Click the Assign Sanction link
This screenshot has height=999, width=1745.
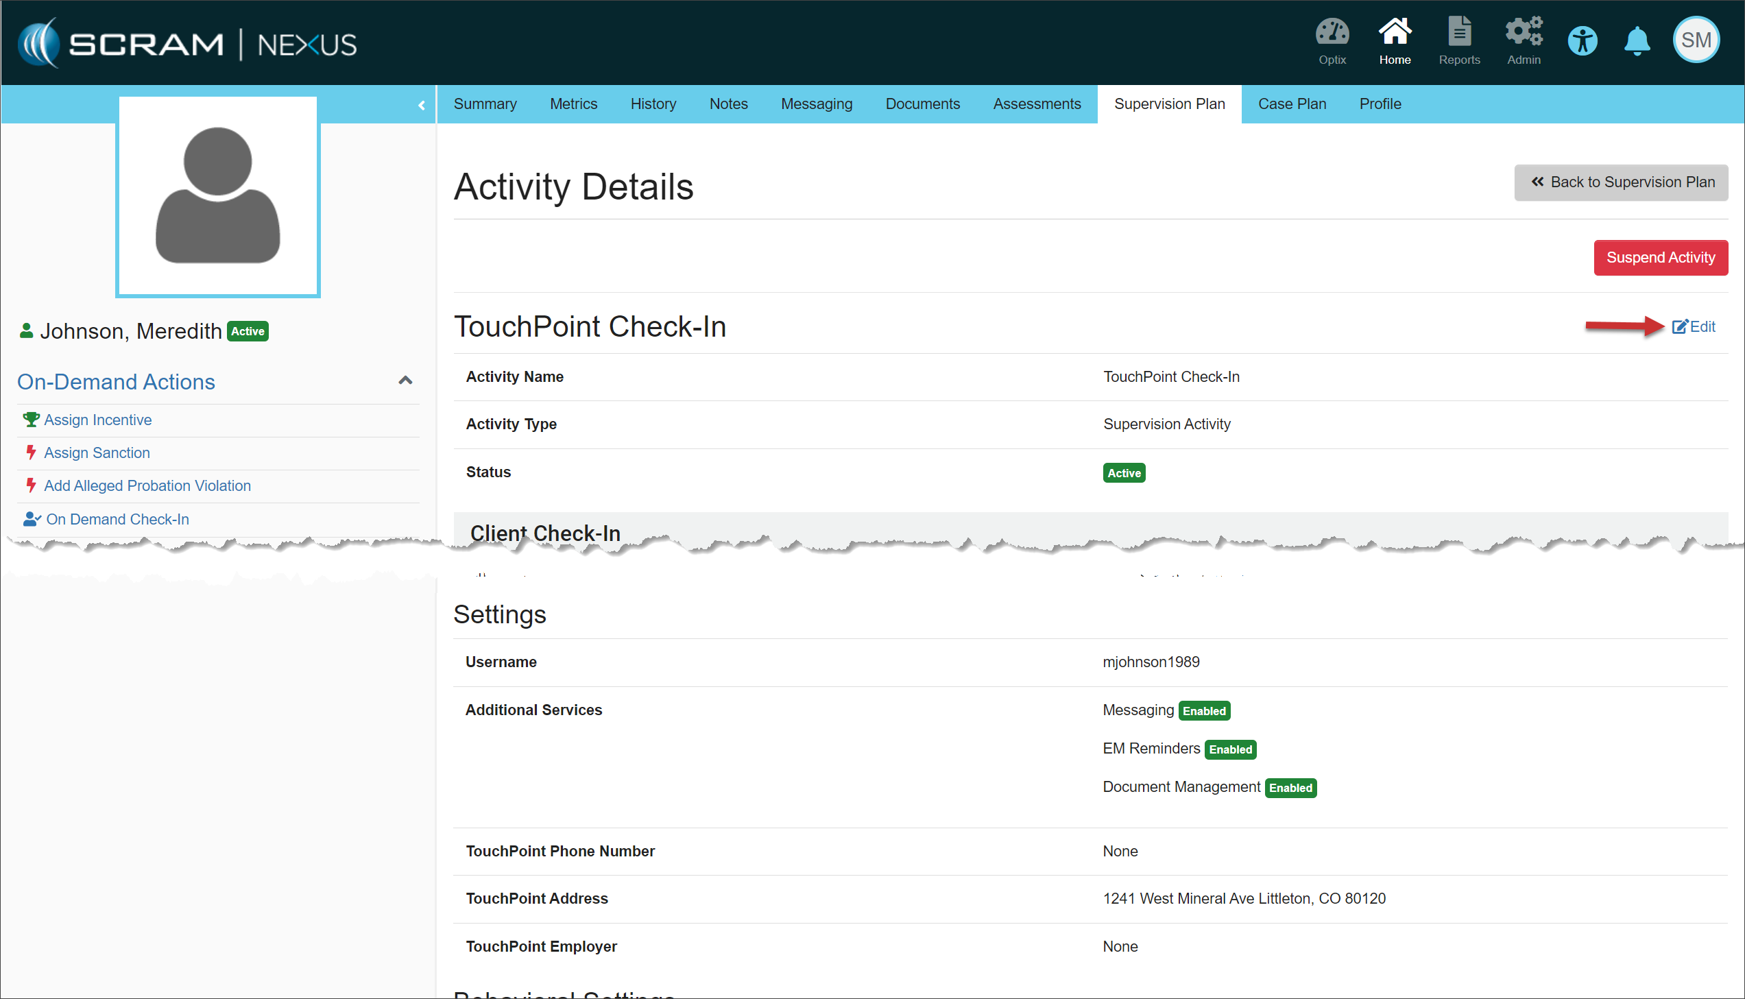[97, 453]
